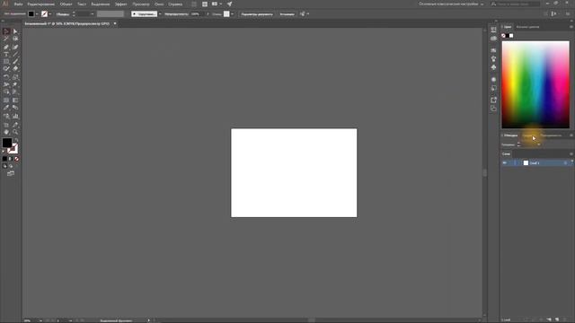Select the Blend tool
The width and height of the screenshot is (575, 323).
click(x=15, y=108)
